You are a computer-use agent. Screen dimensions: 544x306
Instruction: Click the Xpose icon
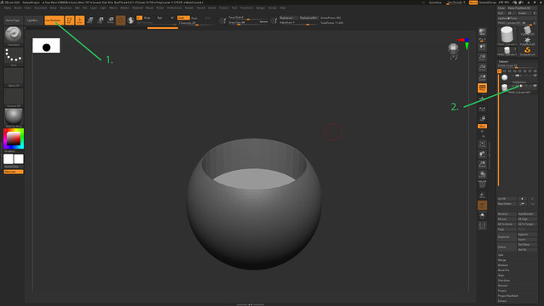click(482, 226)
